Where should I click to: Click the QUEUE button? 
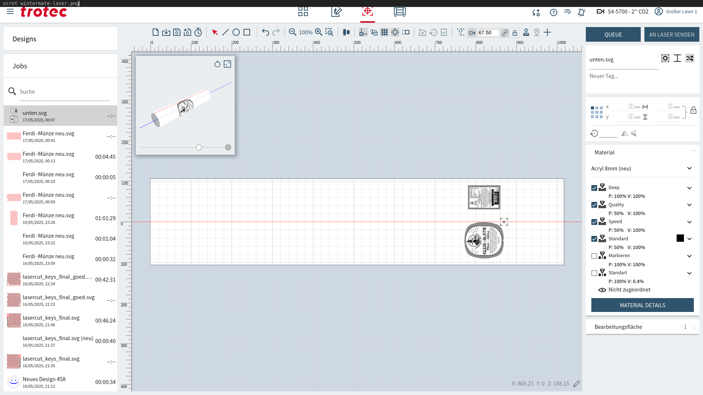coord(613,34)
